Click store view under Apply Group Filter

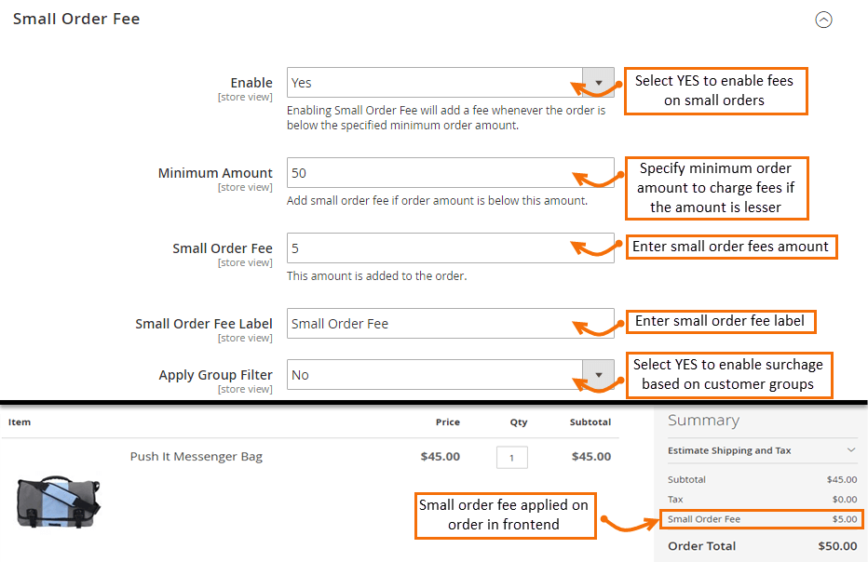click(x=245, y=389)
